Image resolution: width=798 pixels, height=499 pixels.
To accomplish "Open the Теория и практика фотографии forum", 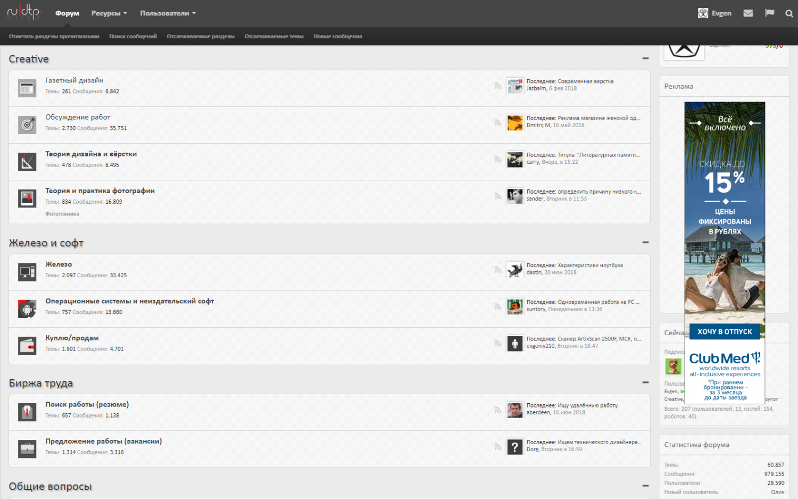I will point(100,190).
